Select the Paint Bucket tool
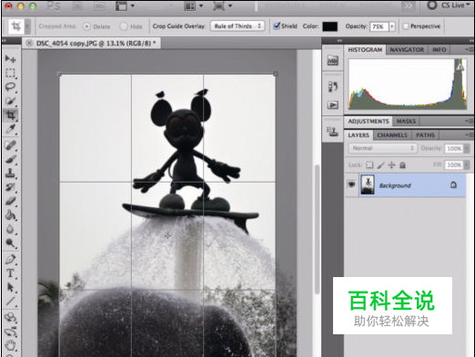The image size is (475, 357). pos(10,215)
